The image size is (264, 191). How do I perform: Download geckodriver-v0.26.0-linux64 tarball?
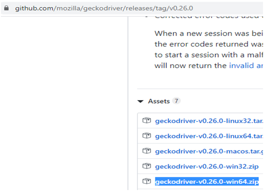(x=209, y=136)
